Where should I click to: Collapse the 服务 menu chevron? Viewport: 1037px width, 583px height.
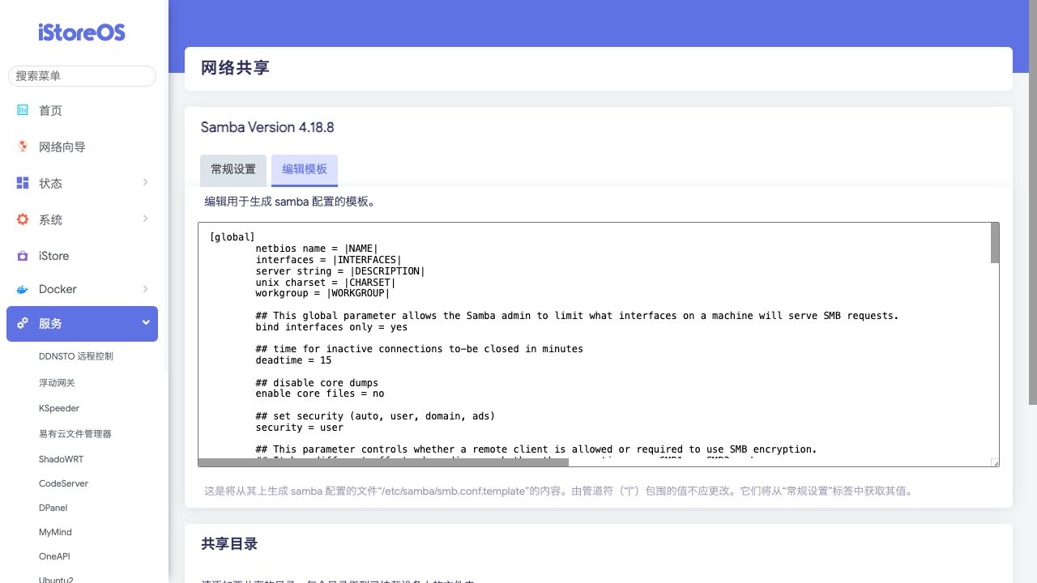click(146, 322)
